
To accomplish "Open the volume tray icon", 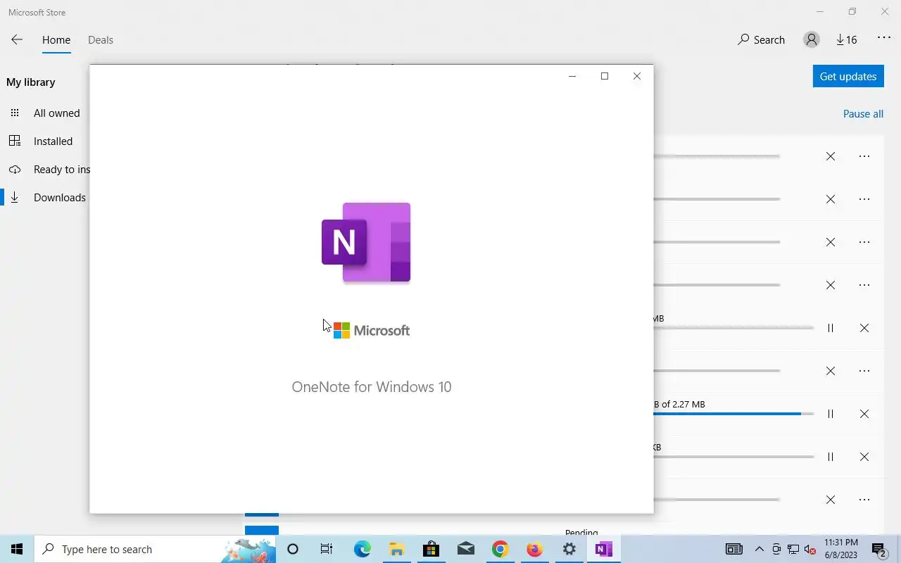I will 810,549.
